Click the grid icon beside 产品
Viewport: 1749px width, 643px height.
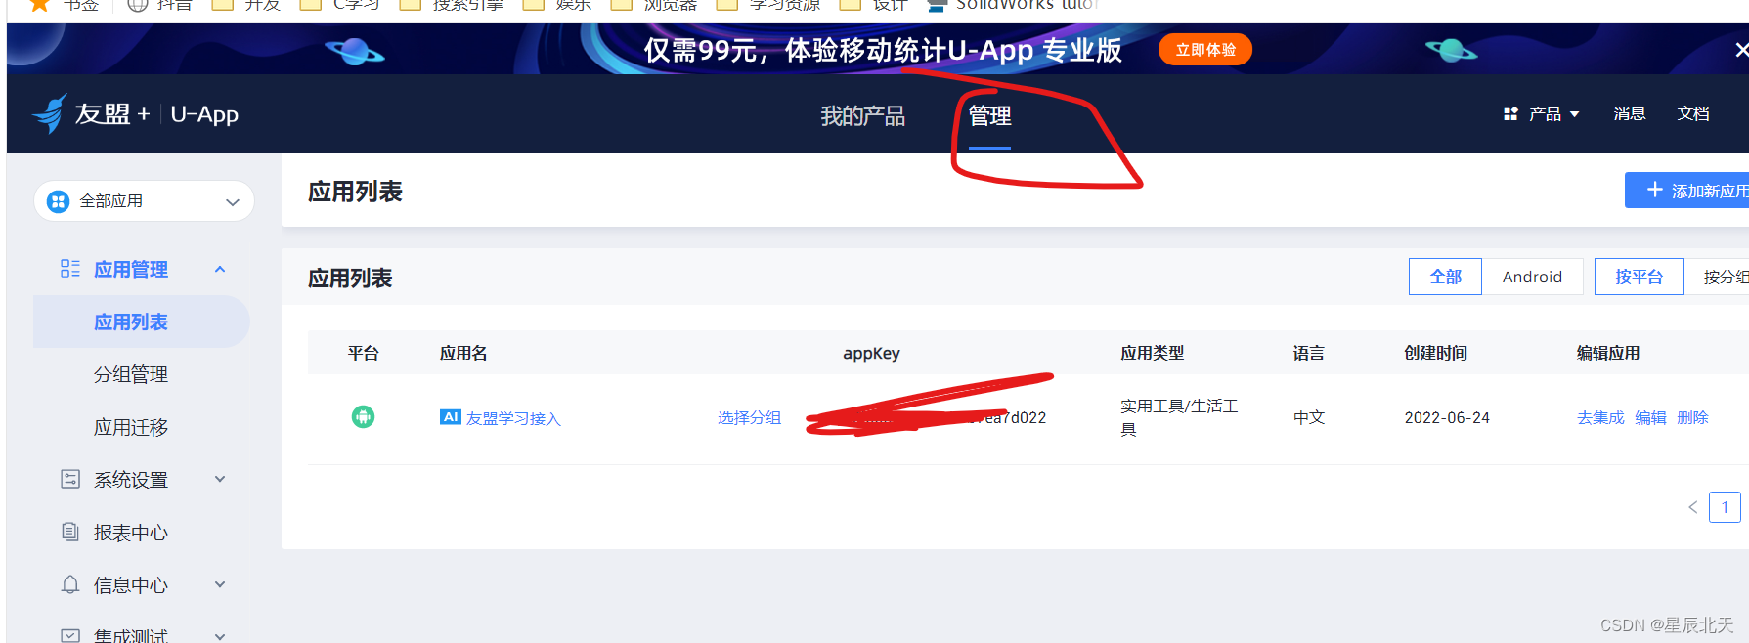click(1510, 114)
